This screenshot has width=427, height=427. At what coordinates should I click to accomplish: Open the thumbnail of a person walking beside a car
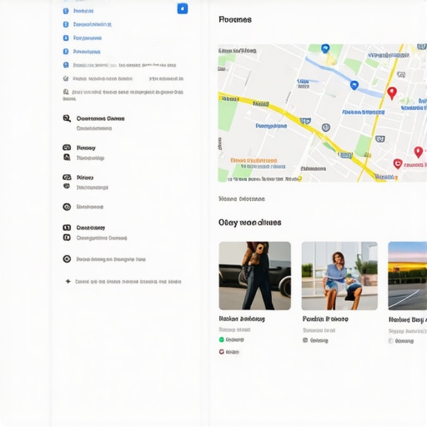coord(255,276)
